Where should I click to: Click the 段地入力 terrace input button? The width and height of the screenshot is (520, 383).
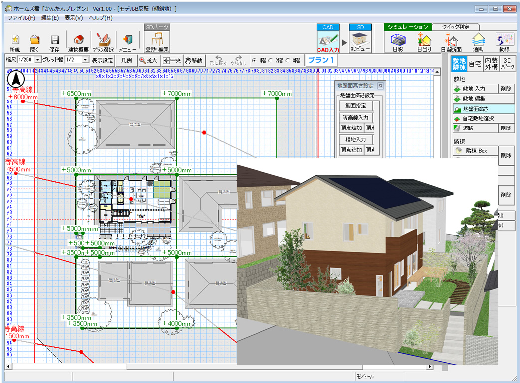tap(356, 139)
